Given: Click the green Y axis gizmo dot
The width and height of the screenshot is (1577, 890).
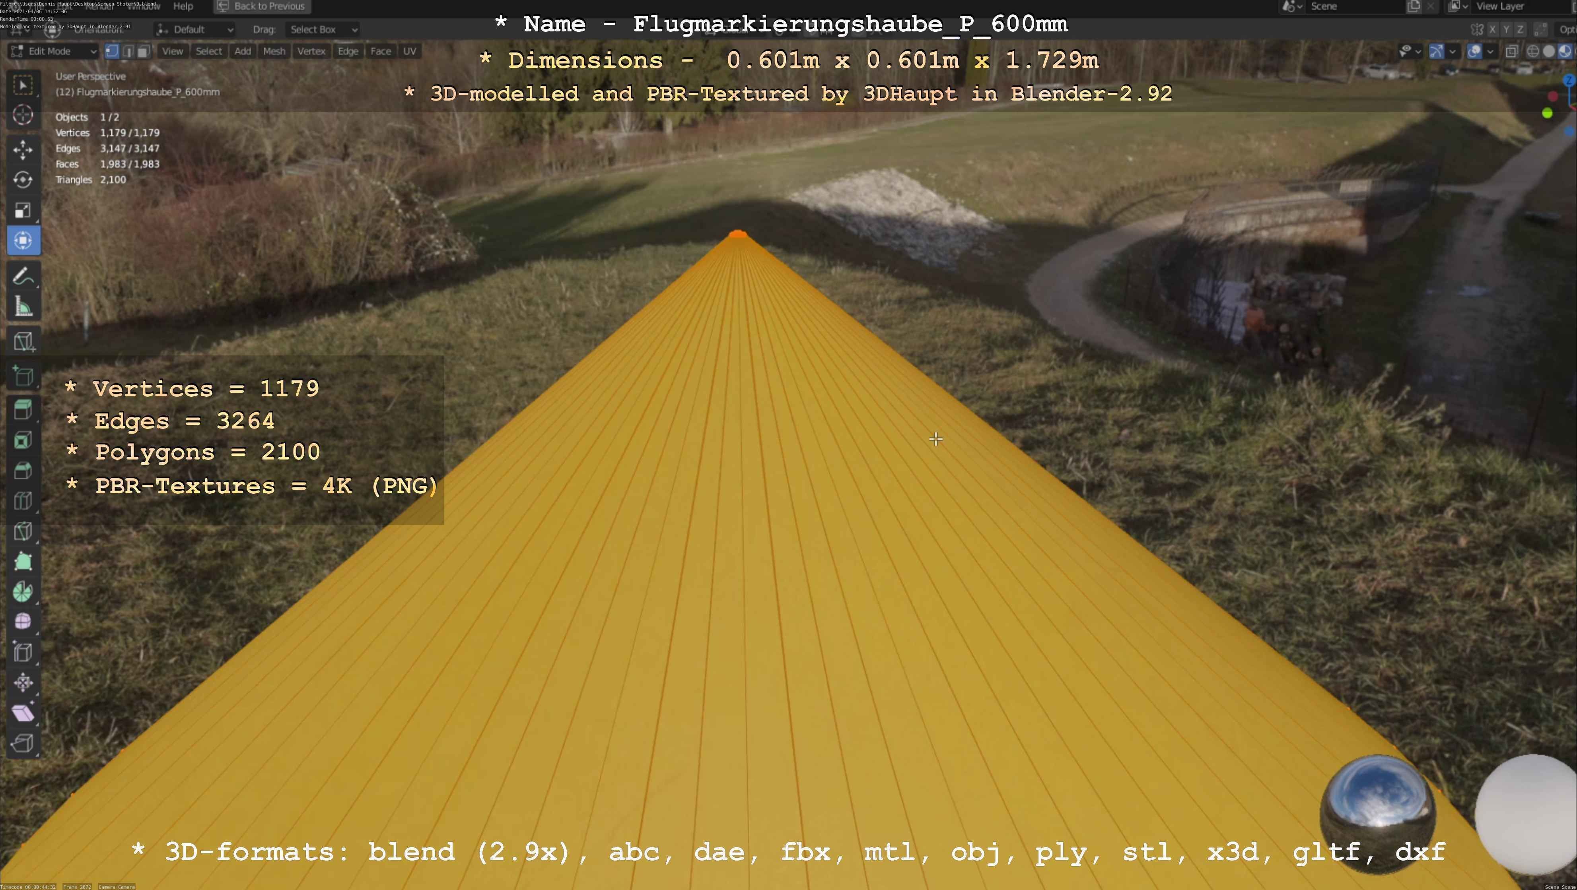Looking at the screenshot, I should [1547, 113].
